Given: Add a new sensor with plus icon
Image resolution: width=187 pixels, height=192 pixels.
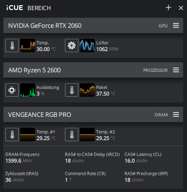Looking at the screenshot, I should point(168,8).
